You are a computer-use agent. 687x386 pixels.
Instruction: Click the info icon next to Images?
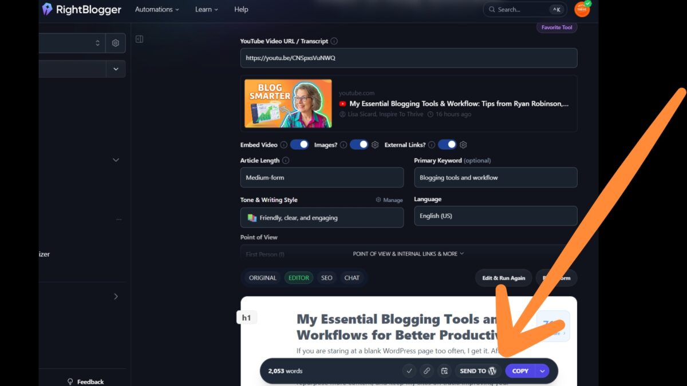click(x=343, y=145)
